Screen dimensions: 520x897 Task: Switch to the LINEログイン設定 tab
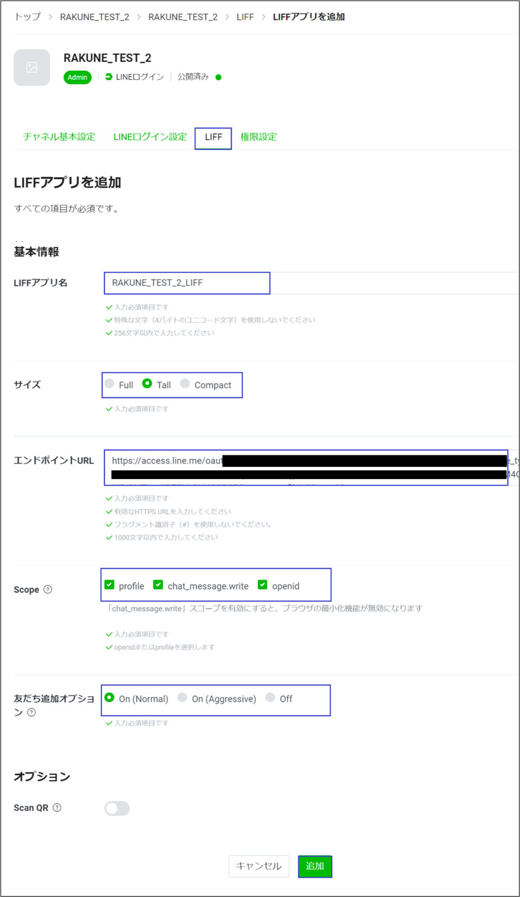coord(150,137)
